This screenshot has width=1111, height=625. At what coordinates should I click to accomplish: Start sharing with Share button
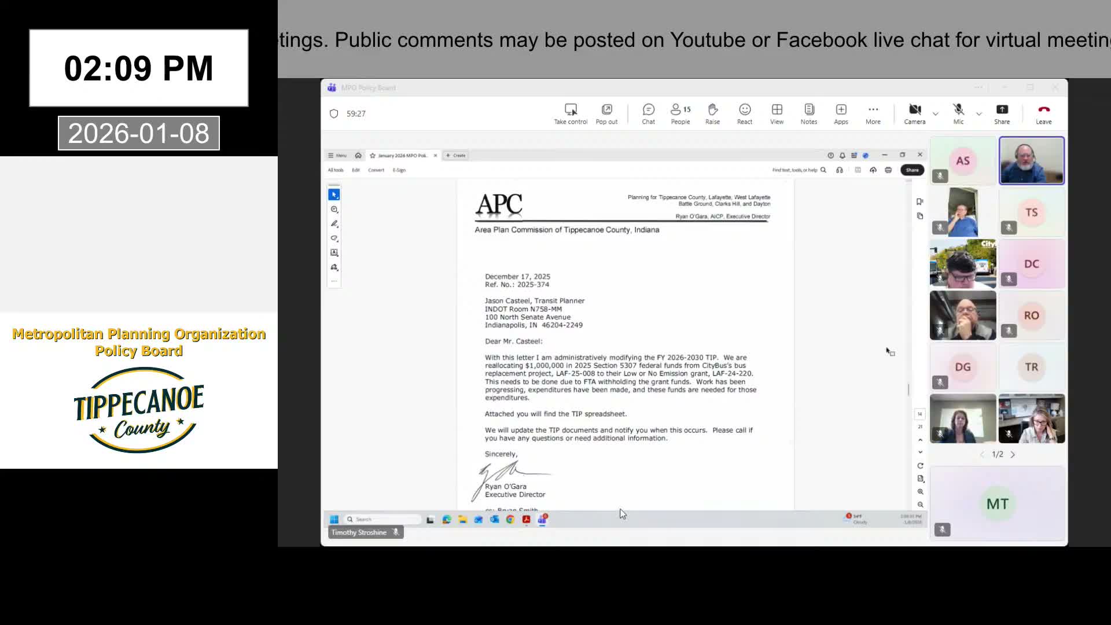[x=1002, y=110]
